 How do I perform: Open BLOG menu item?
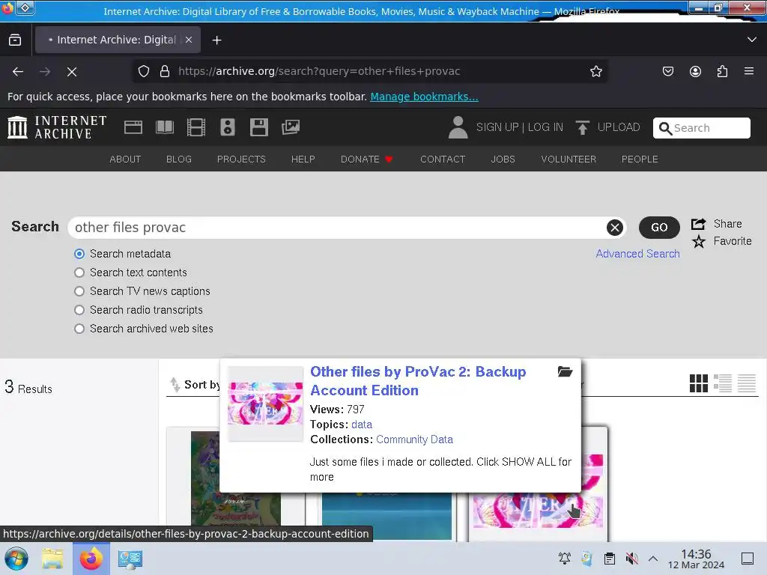pos(179,159)
